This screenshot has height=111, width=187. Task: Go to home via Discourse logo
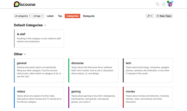pos(25,4)
